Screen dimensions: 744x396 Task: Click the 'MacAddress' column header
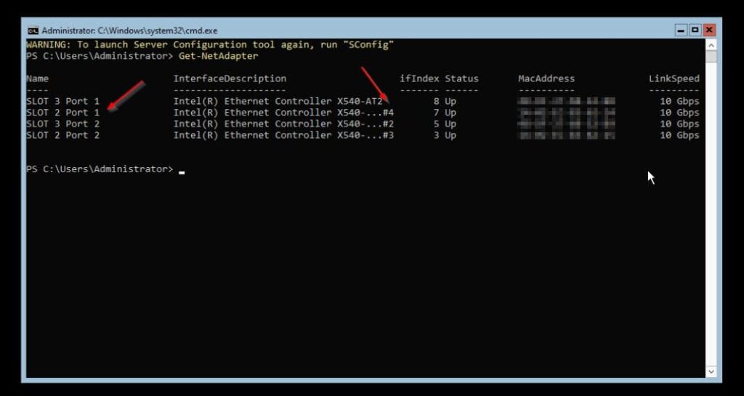tap(546, 78)
